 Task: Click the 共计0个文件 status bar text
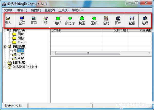pos(13,106)
